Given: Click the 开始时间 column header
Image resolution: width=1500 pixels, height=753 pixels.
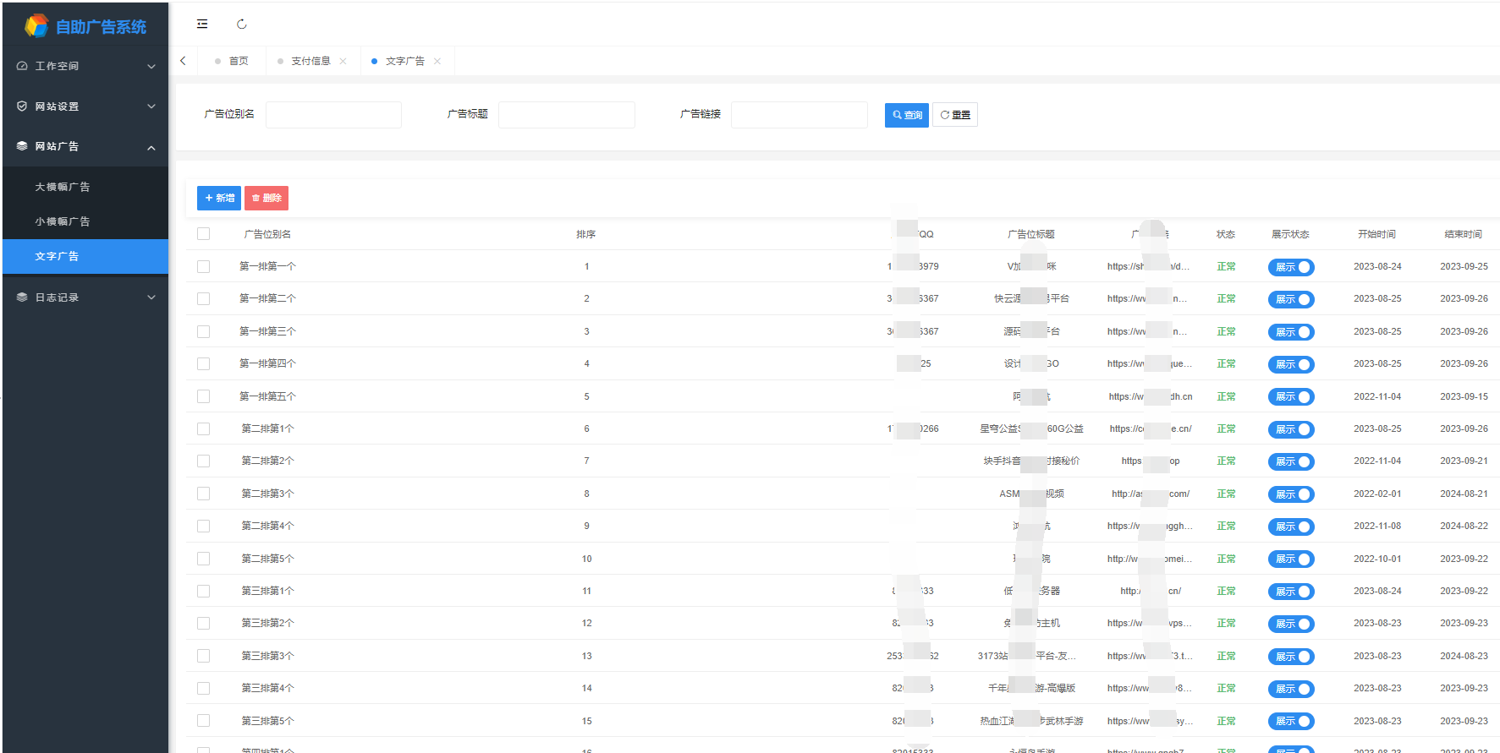Looking at the screenshot, I should (1377, 234).
